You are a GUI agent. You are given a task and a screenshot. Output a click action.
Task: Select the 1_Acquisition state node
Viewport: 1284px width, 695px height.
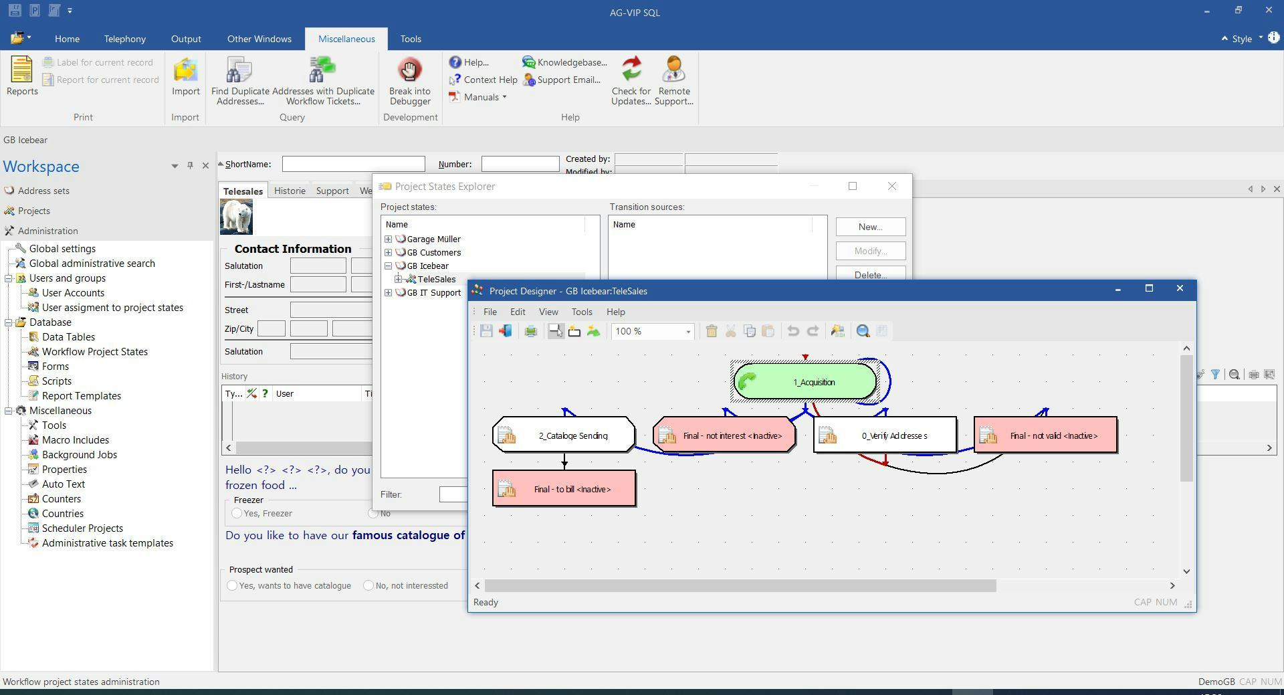[x=805, y=382]
